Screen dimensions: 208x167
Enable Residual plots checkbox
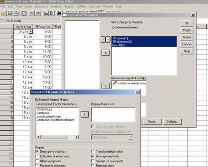(x=93, y=166)
